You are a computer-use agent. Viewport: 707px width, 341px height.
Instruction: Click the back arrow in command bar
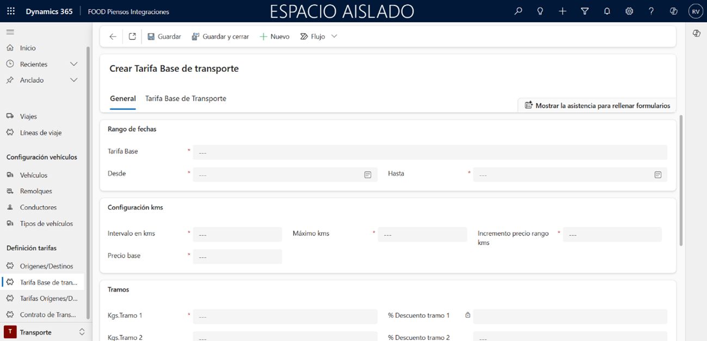113,36
